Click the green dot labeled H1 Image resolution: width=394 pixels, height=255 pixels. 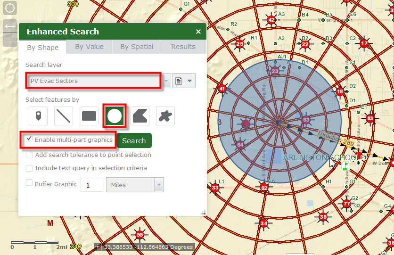(323, 187)
